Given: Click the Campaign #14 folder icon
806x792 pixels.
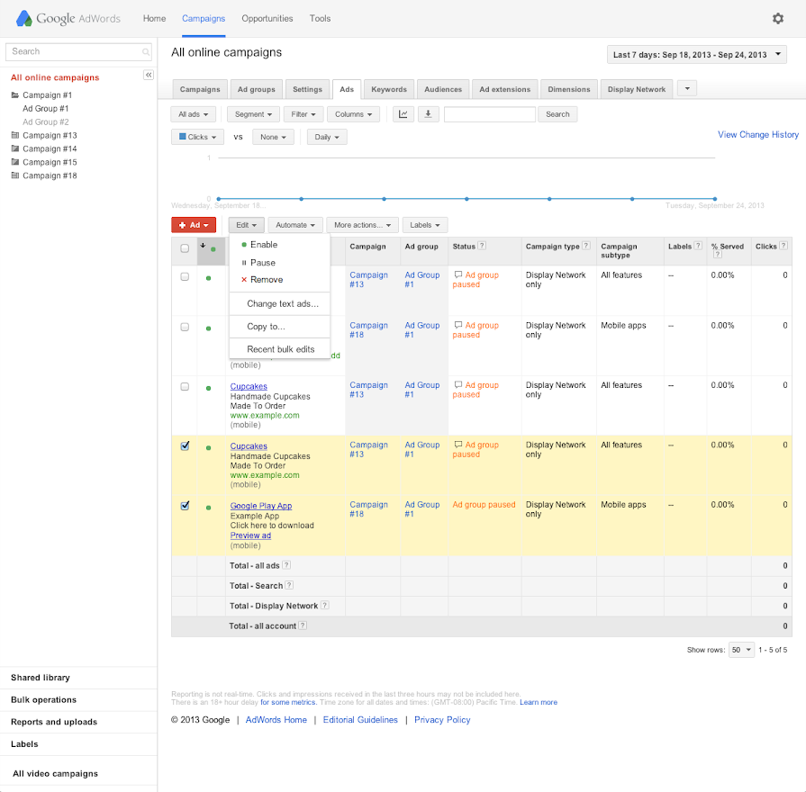Looking at the screenshot, I should click(14, 149).
